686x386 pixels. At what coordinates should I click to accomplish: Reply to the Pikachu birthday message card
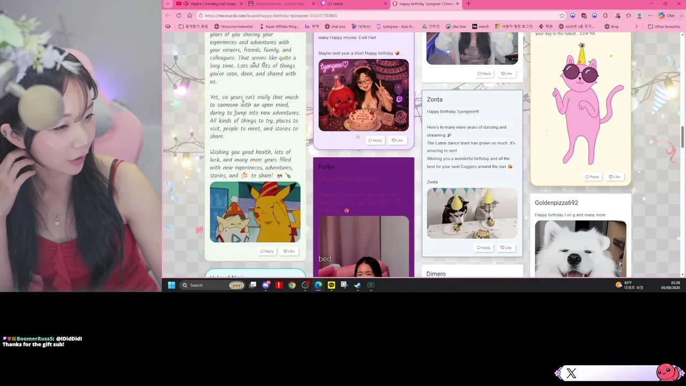[267, 251]
